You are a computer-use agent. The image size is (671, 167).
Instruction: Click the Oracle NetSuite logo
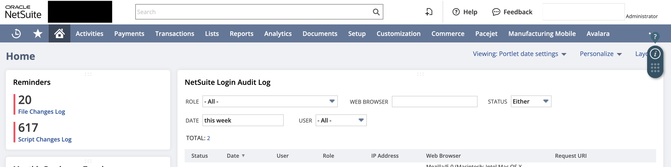tap(23, 12)
